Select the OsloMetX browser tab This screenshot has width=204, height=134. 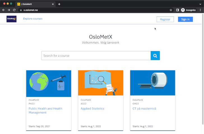point(36,4)
